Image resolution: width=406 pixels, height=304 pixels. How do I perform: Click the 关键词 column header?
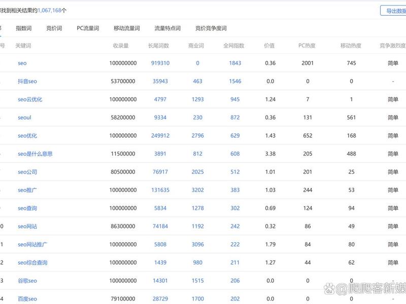click(x=23, y=46)
